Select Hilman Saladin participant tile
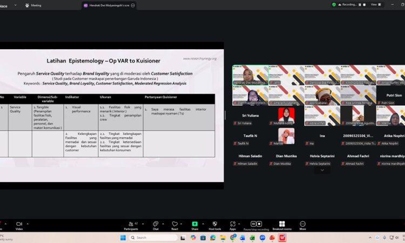Viewport: 405px width, 243px height. (x=250, y=156)
